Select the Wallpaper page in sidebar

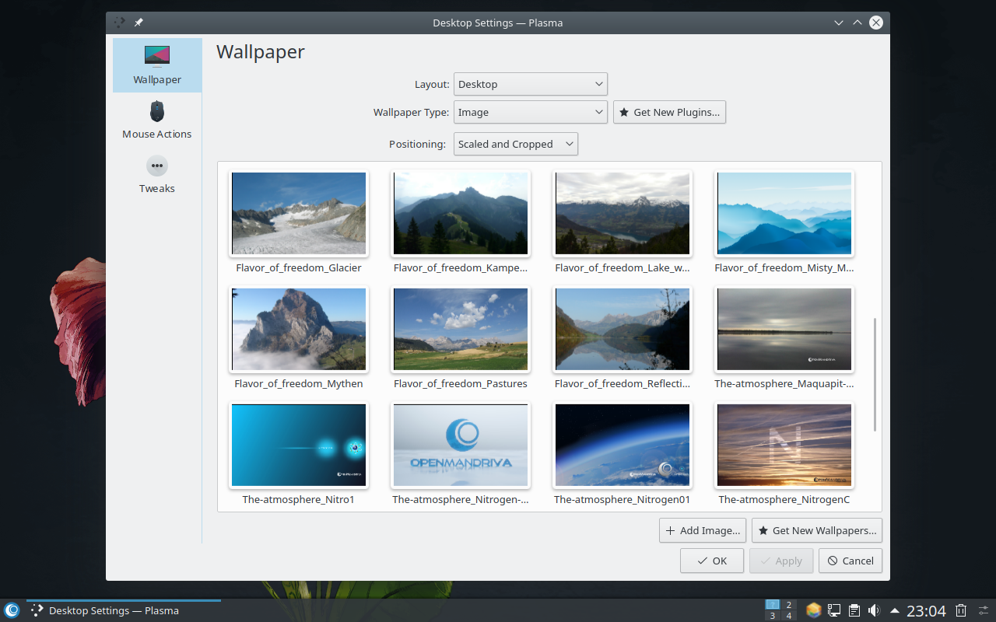[x=156, y=65]
